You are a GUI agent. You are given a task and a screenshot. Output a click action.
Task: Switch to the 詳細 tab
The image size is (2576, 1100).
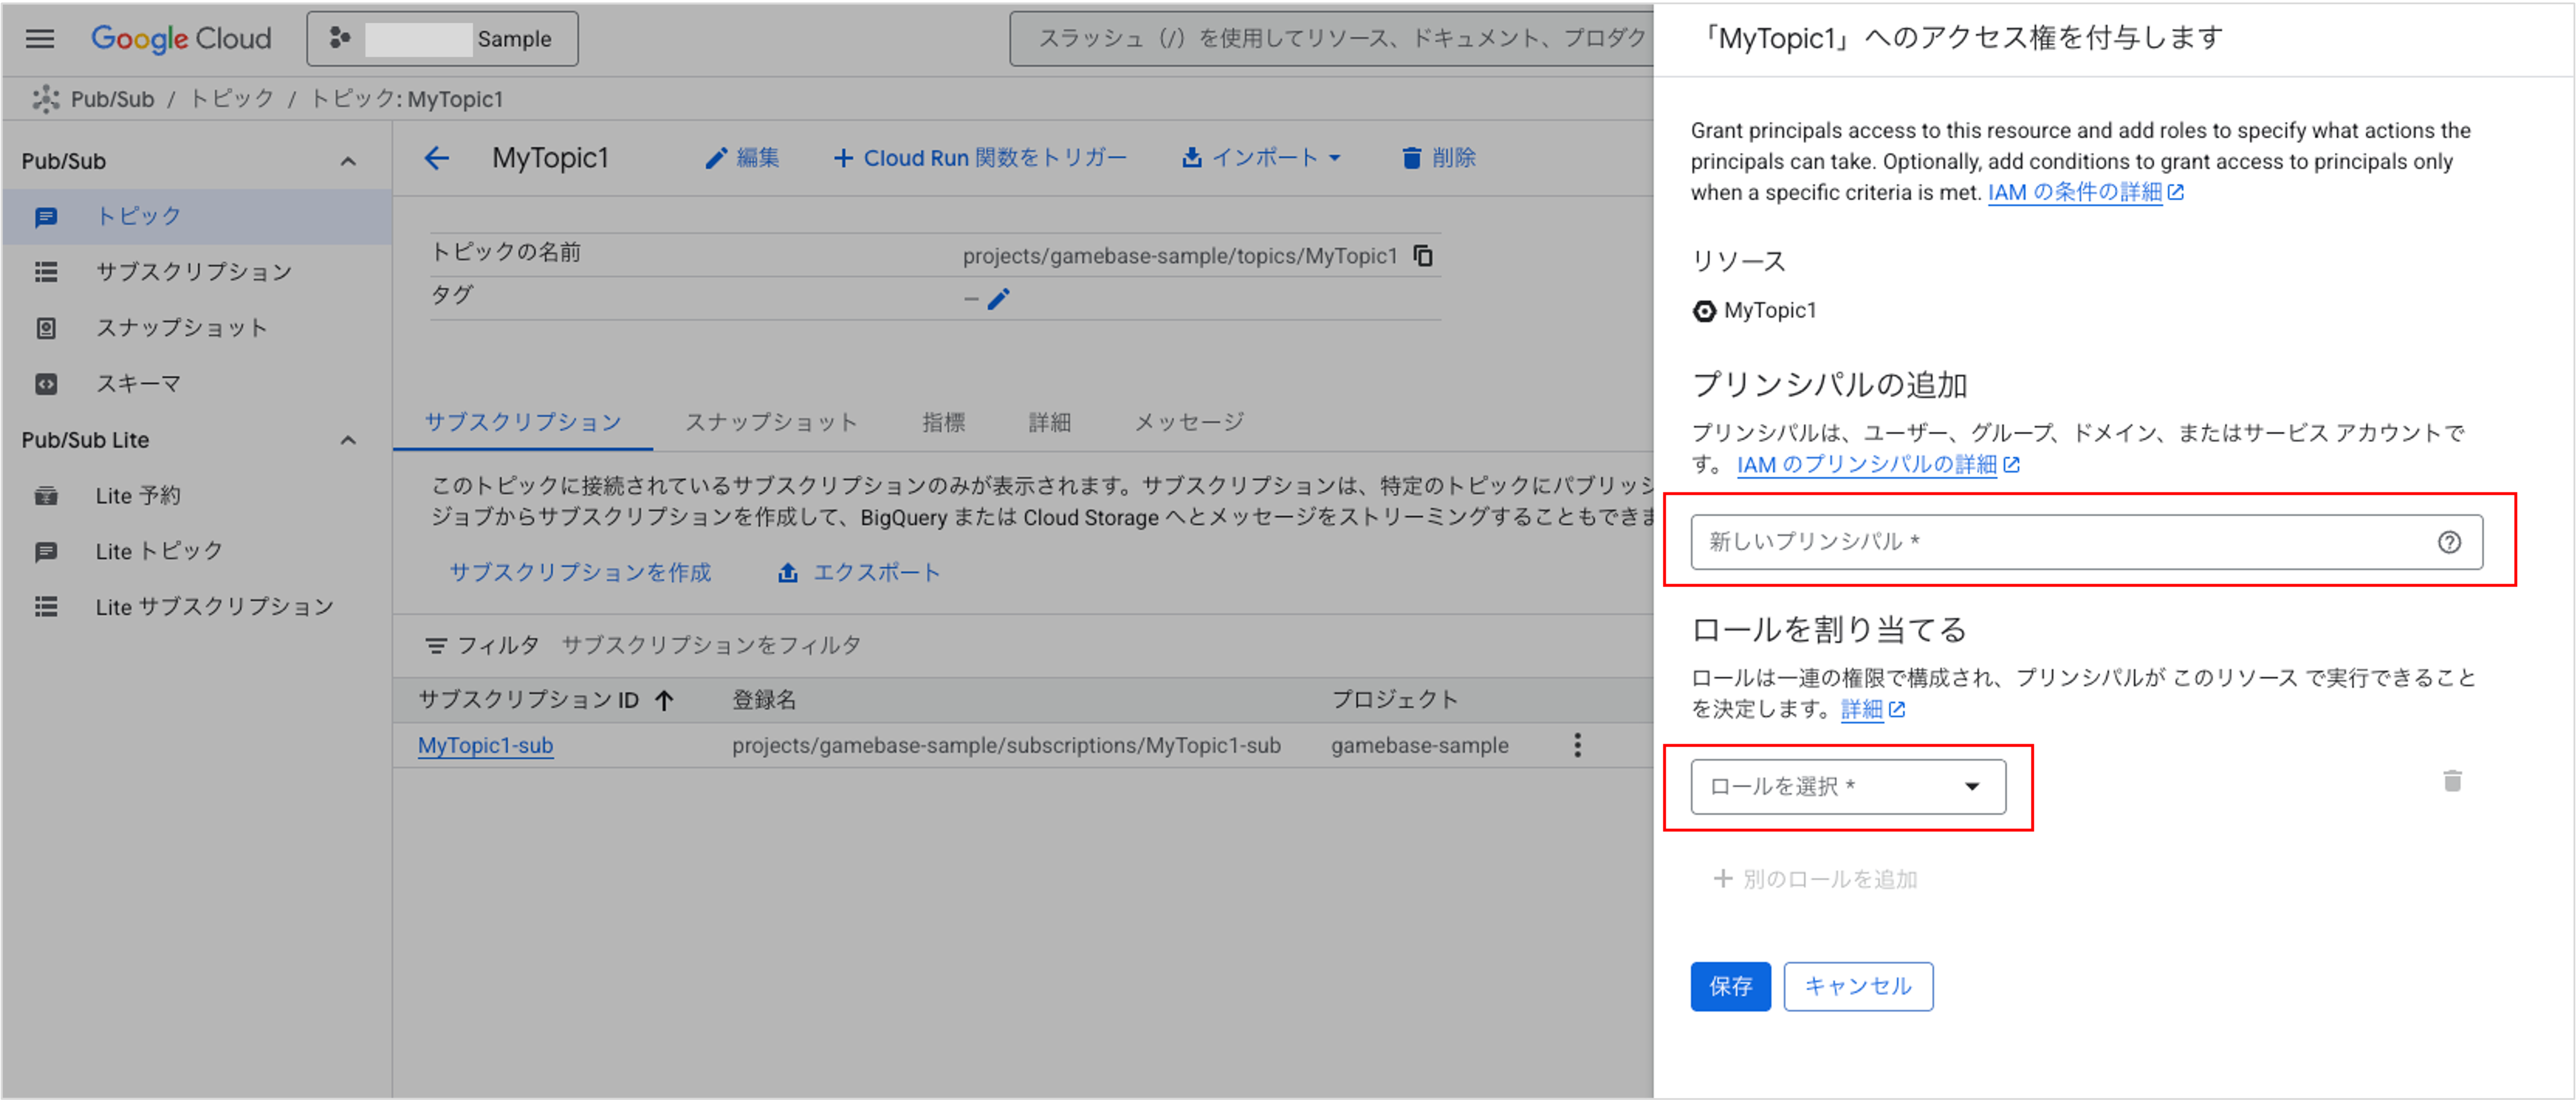pos(1049,422)
